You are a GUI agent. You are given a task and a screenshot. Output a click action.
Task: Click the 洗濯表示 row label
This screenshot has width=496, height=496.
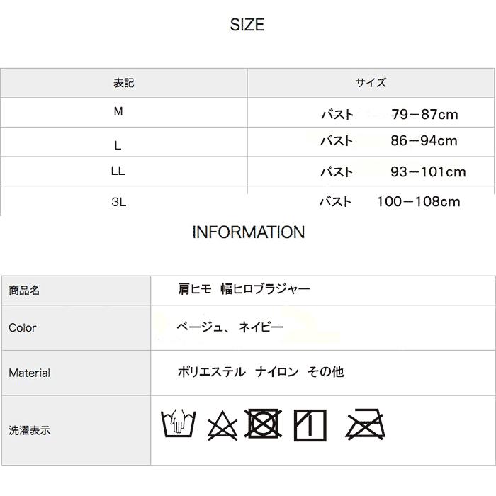tap(29, 430)
